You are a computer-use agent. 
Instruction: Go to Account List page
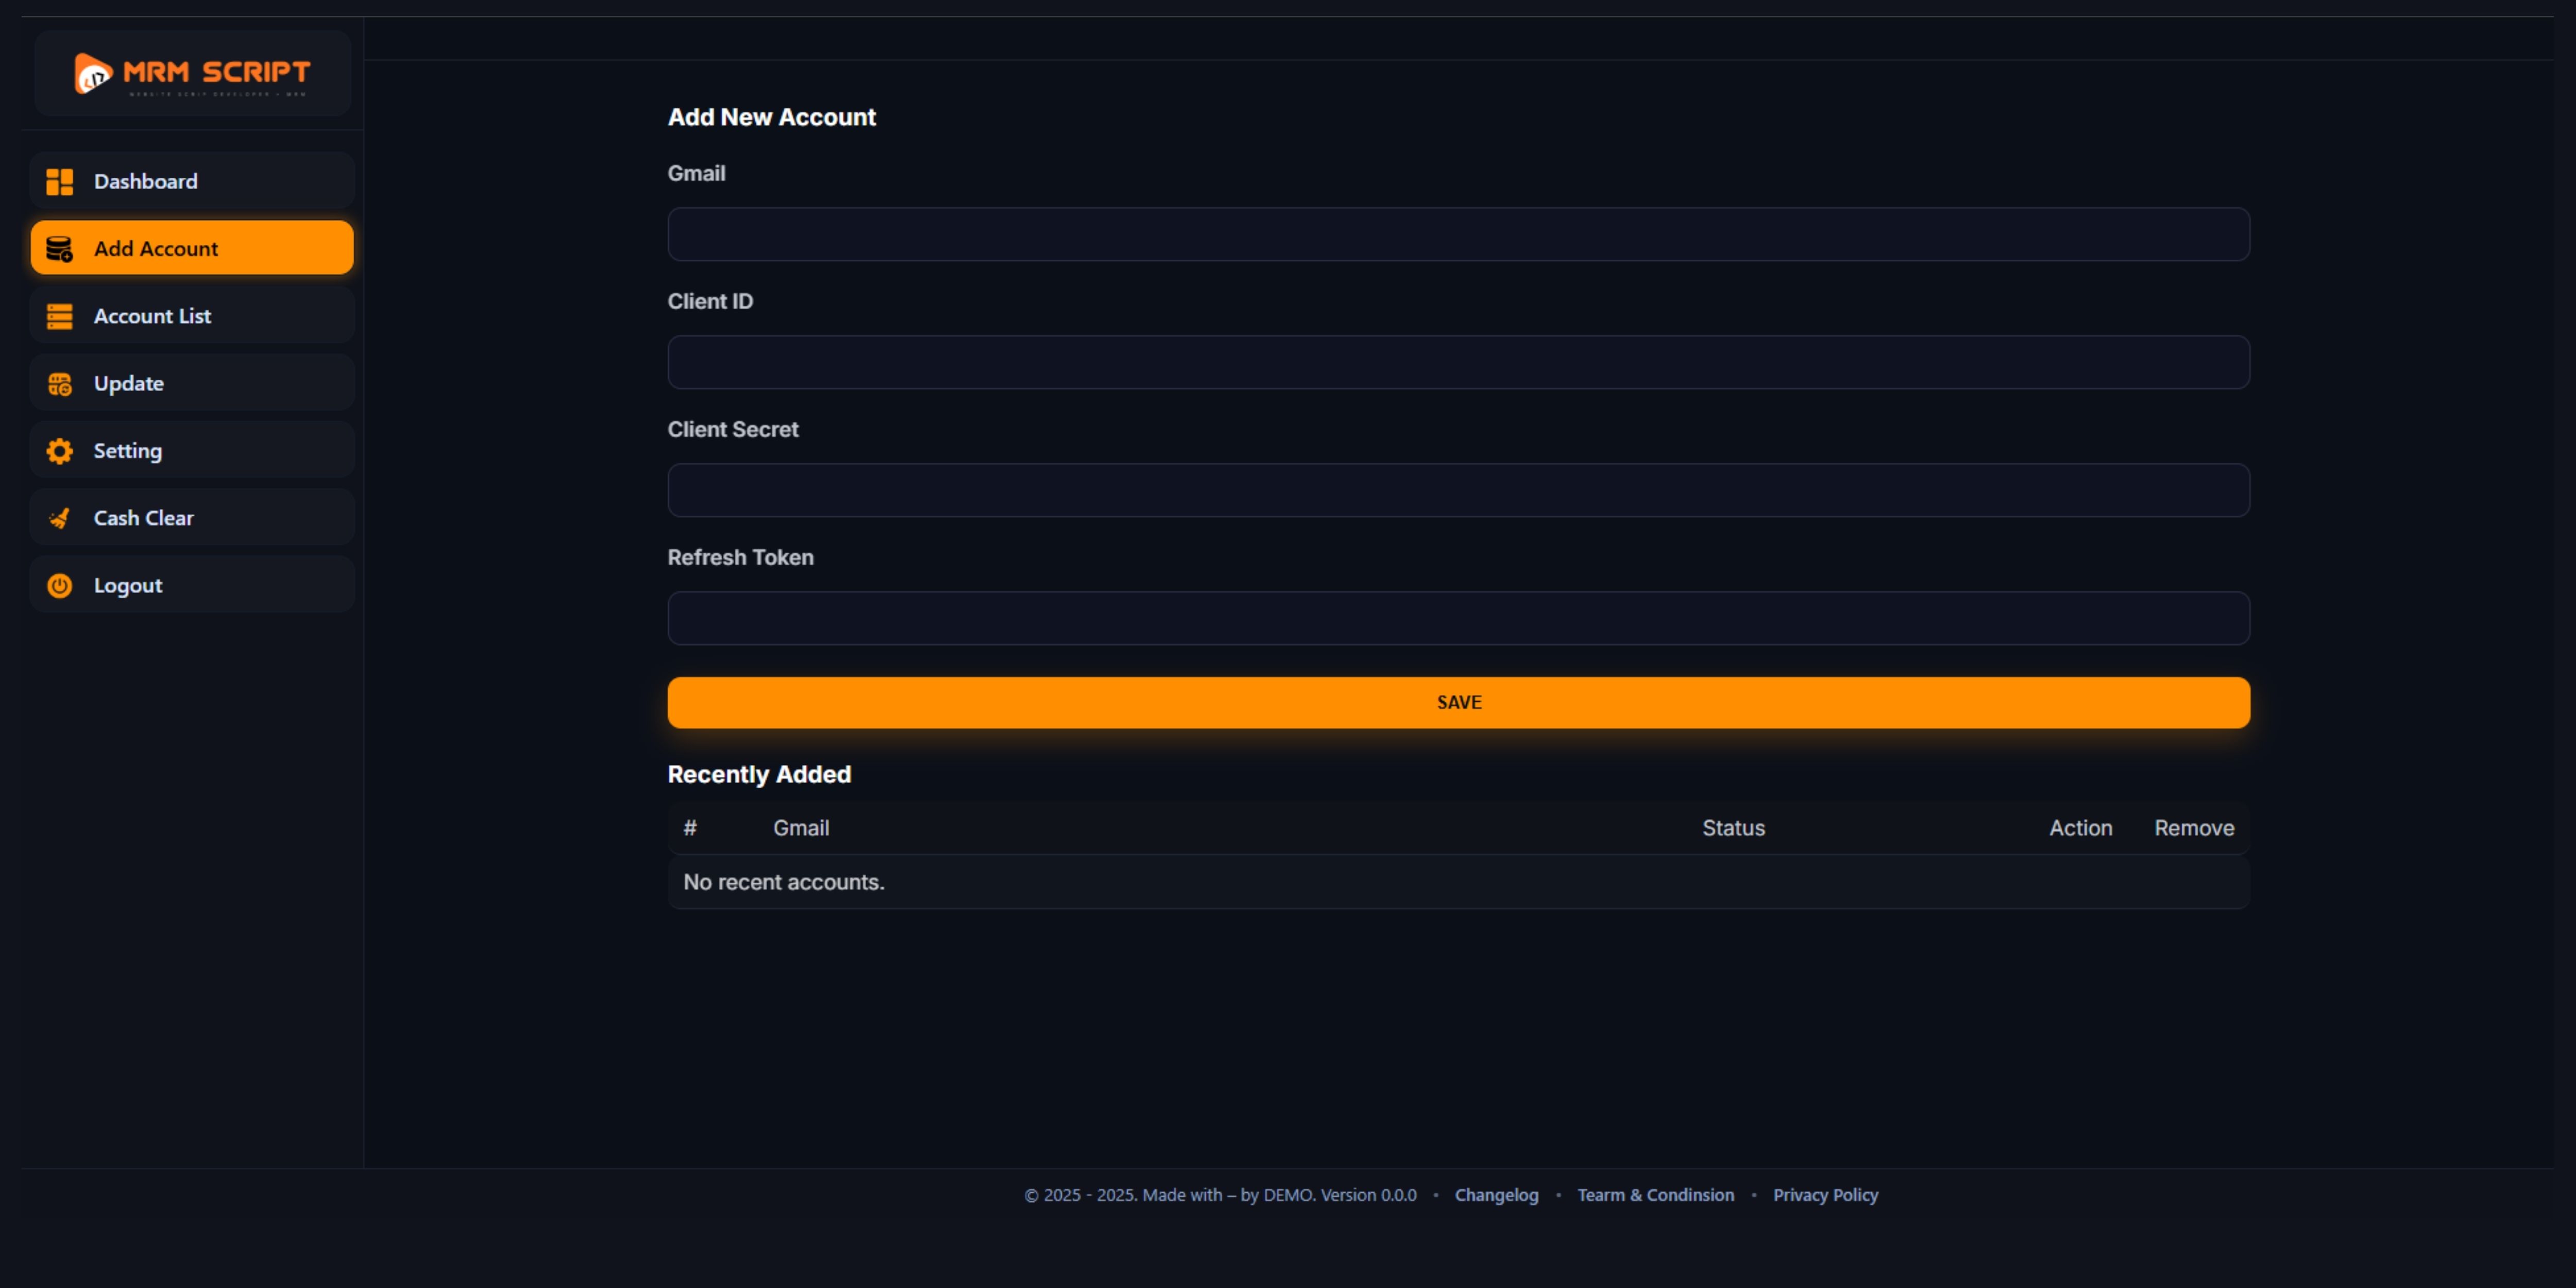(x=152, y=316)
